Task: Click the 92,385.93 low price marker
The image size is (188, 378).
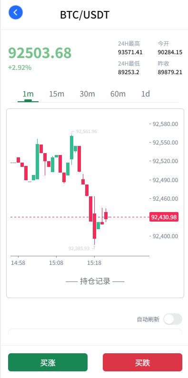Action: click(79, 248)
